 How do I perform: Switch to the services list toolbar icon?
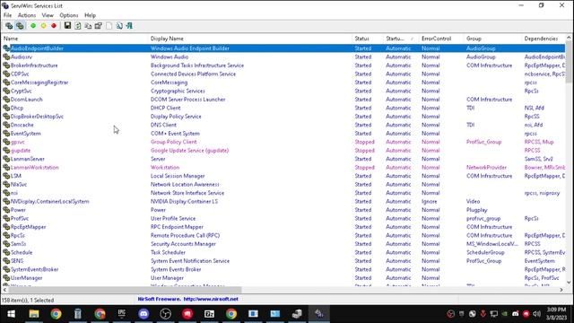pyautogui.click(x=20, y=26)
